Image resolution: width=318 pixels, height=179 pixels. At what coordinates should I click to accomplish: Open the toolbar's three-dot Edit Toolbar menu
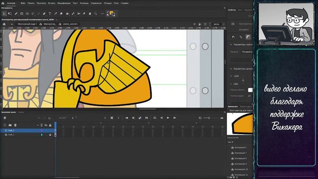[102, 13]
